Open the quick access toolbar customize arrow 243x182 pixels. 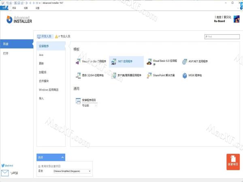[x=40, y=3]
